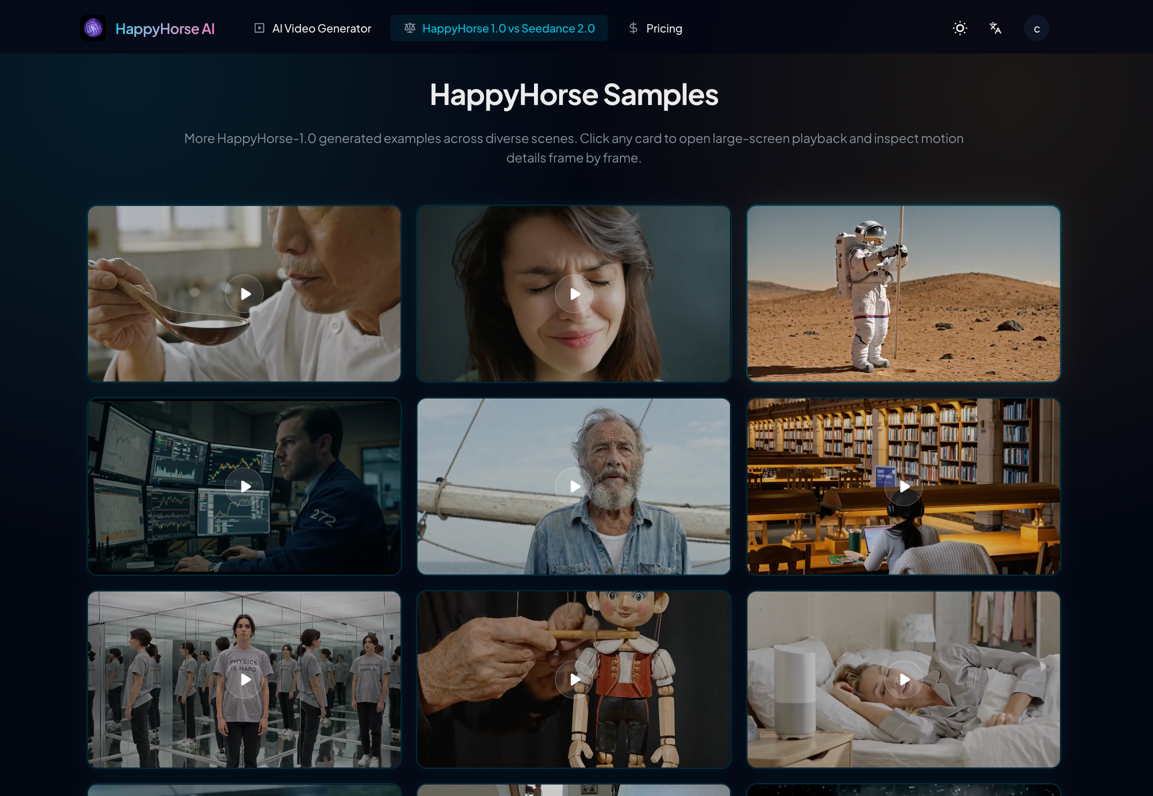Screen dimensions: 1153x796
Task: Play the stock trader monitors video
Action: [244, 486]
